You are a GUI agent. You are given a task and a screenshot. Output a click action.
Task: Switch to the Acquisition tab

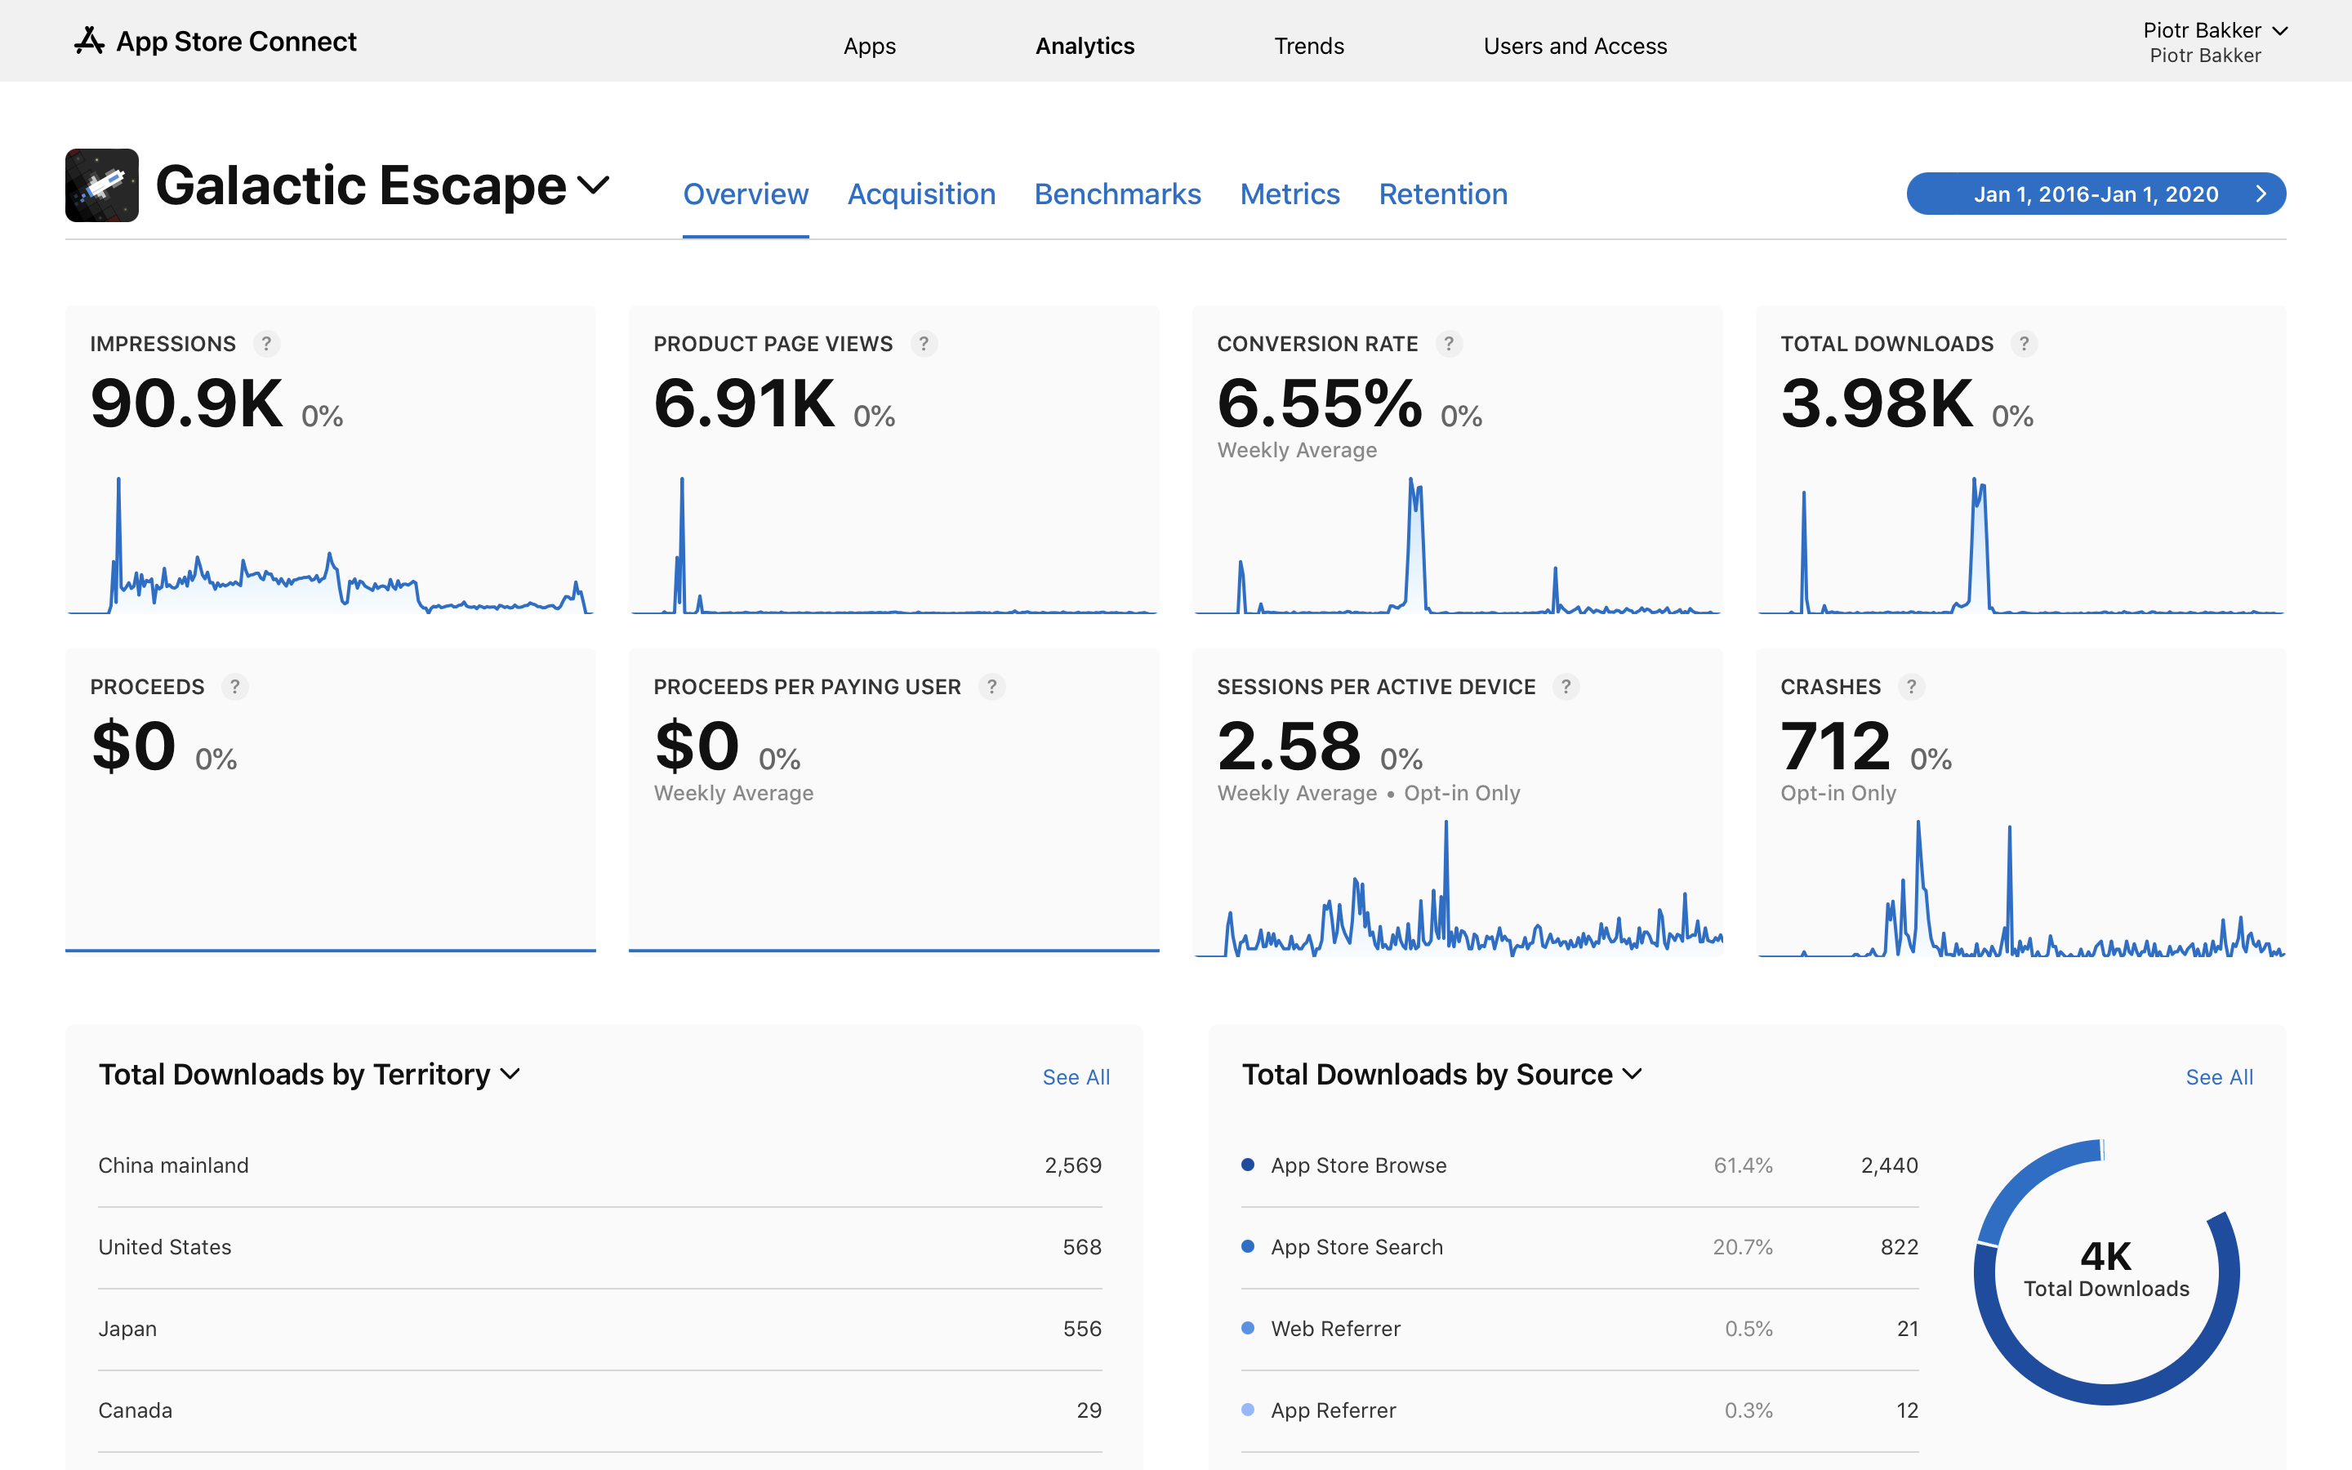(x=921, y=194)
